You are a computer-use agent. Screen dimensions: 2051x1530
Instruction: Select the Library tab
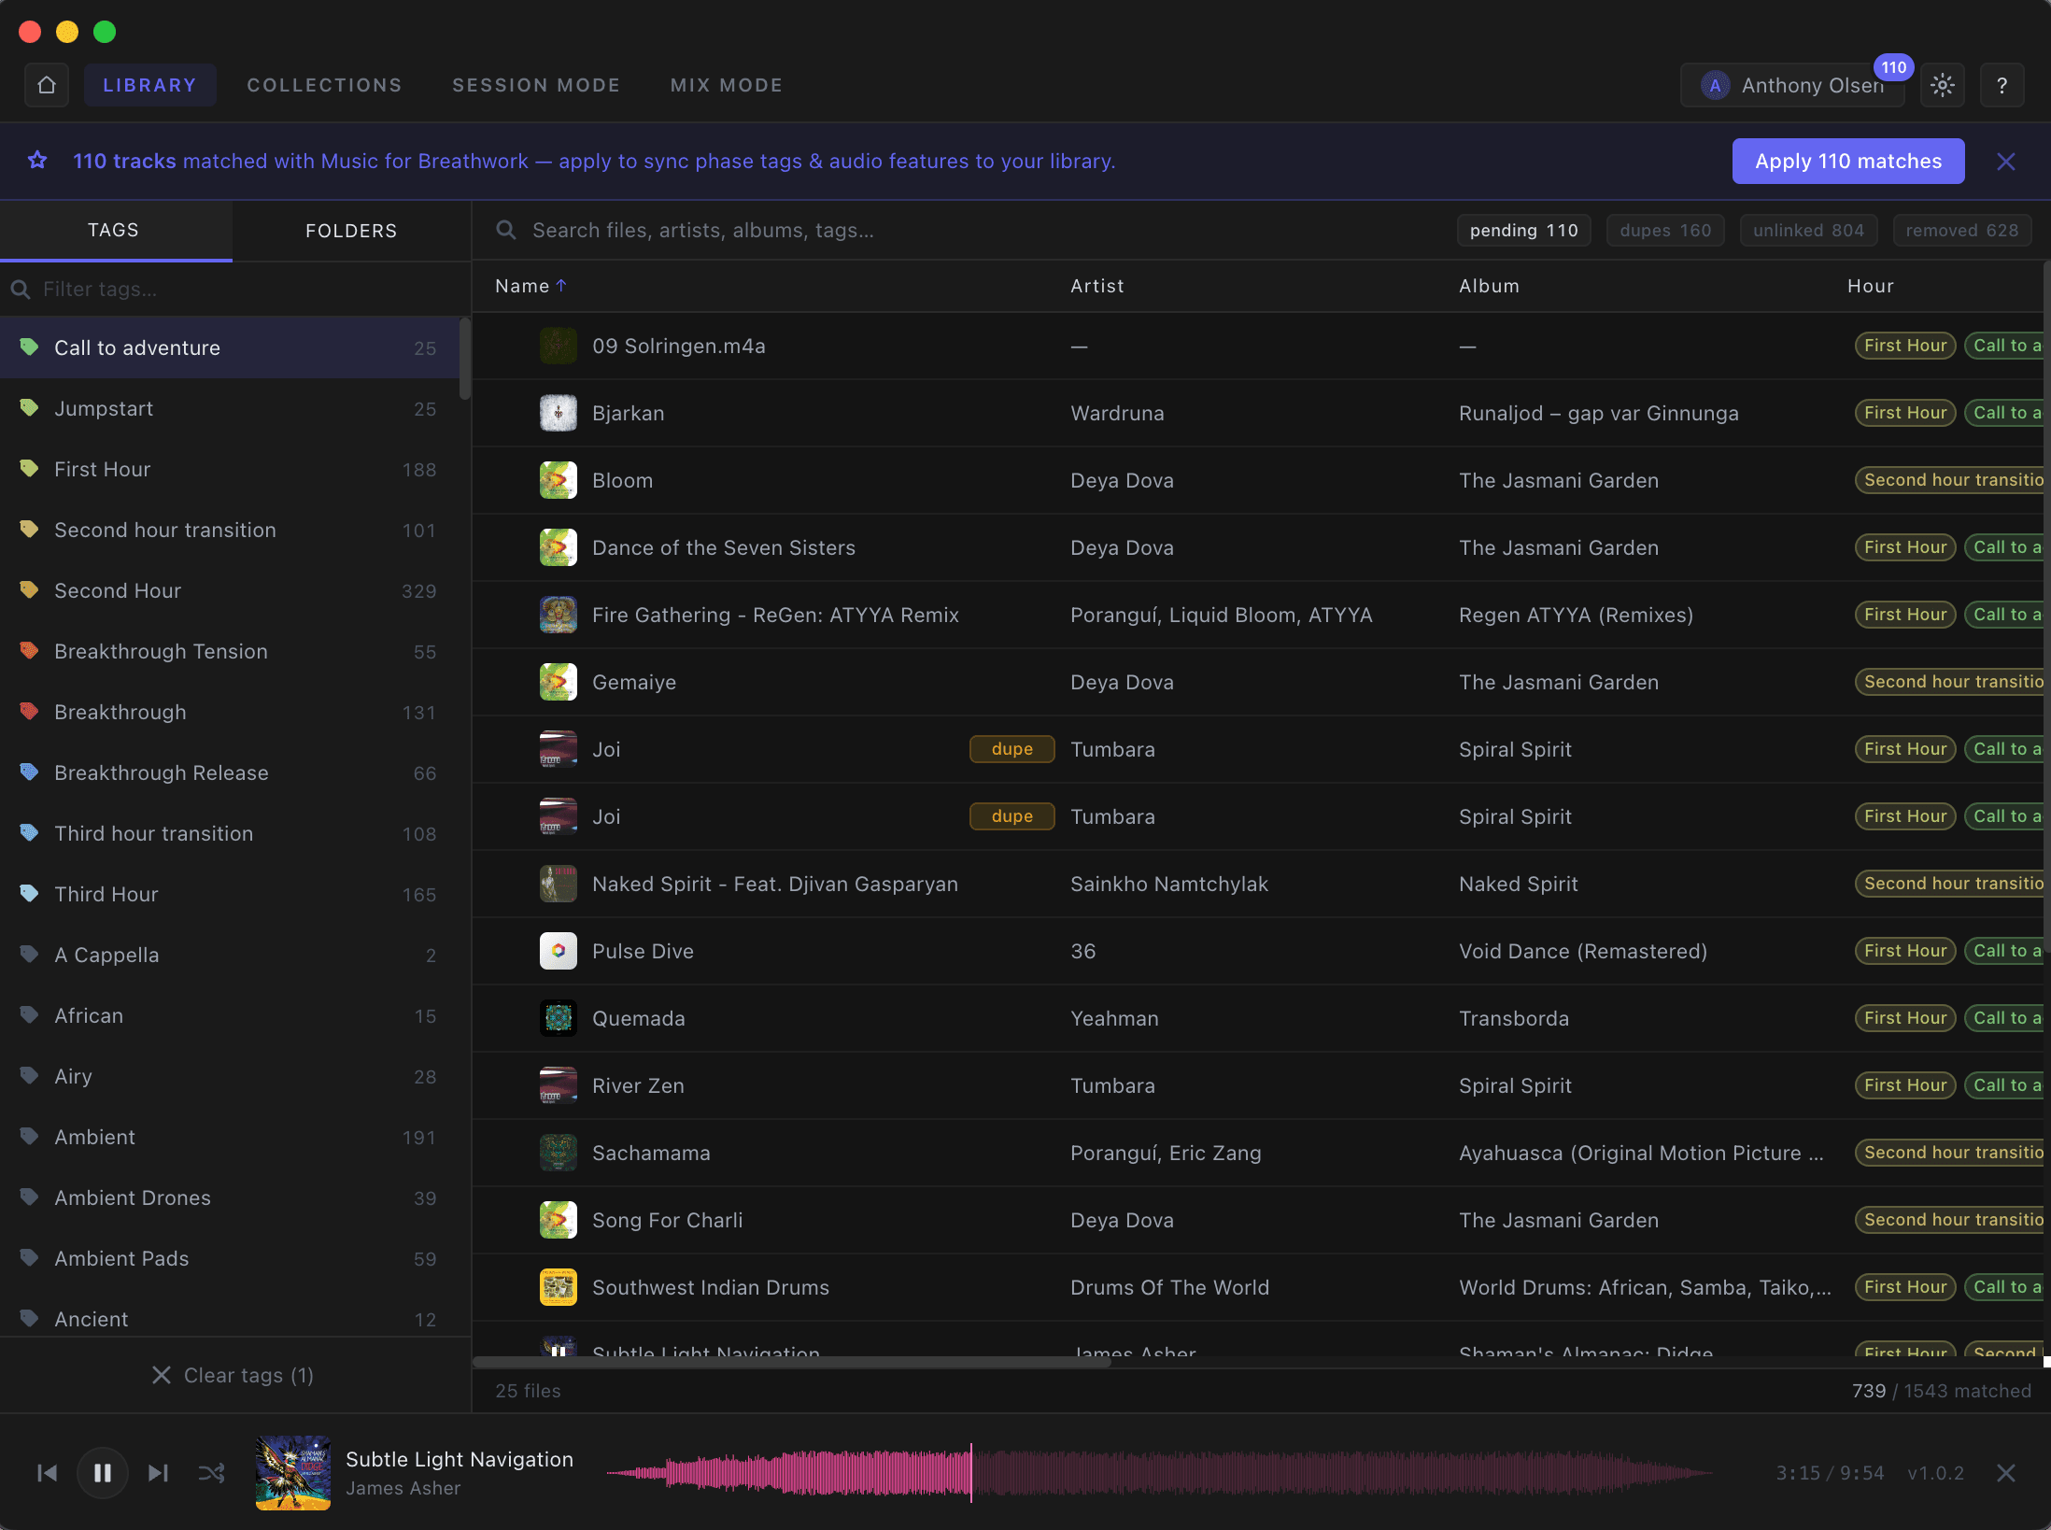coord(150,85)
